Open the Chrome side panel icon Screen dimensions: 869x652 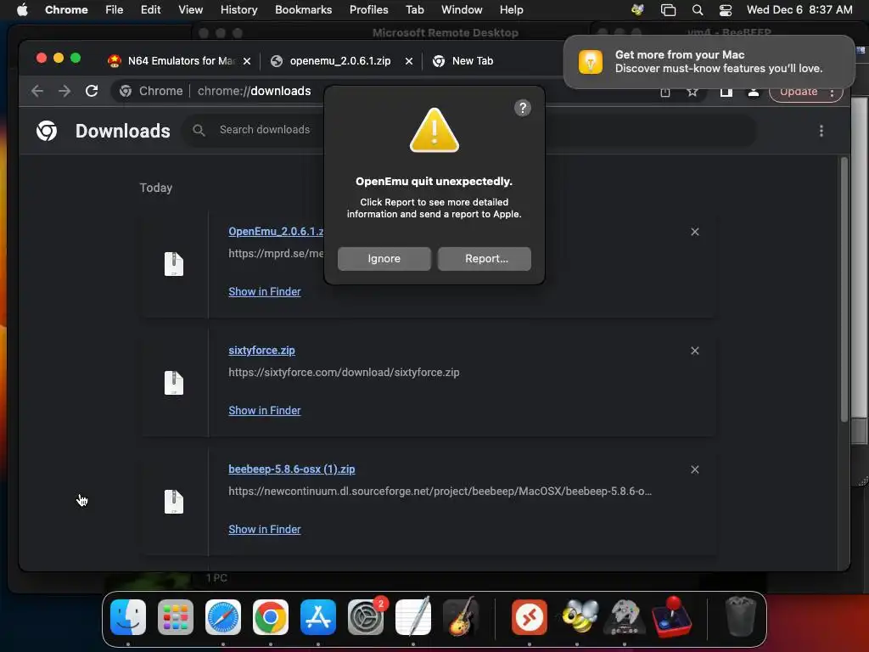click(x=726, y=92)
